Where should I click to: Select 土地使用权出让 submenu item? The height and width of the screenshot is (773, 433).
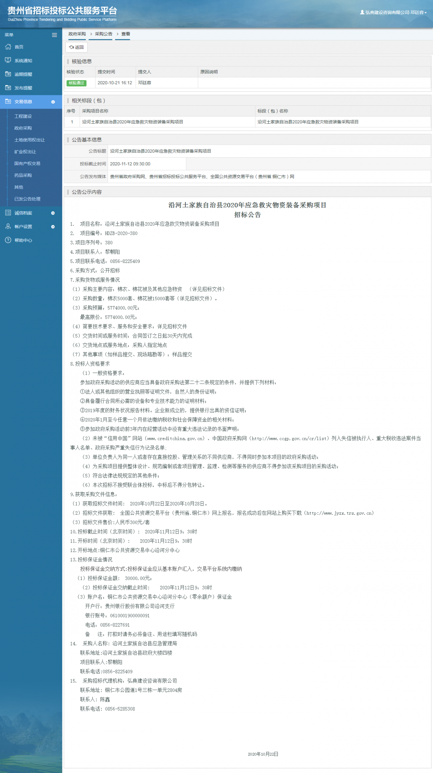tap(30, 140)
